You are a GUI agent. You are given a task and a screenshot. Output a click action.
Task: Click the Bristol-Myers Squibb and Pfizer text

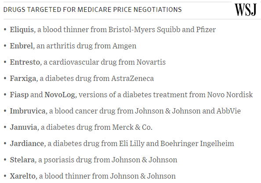[x=162, y=29]
